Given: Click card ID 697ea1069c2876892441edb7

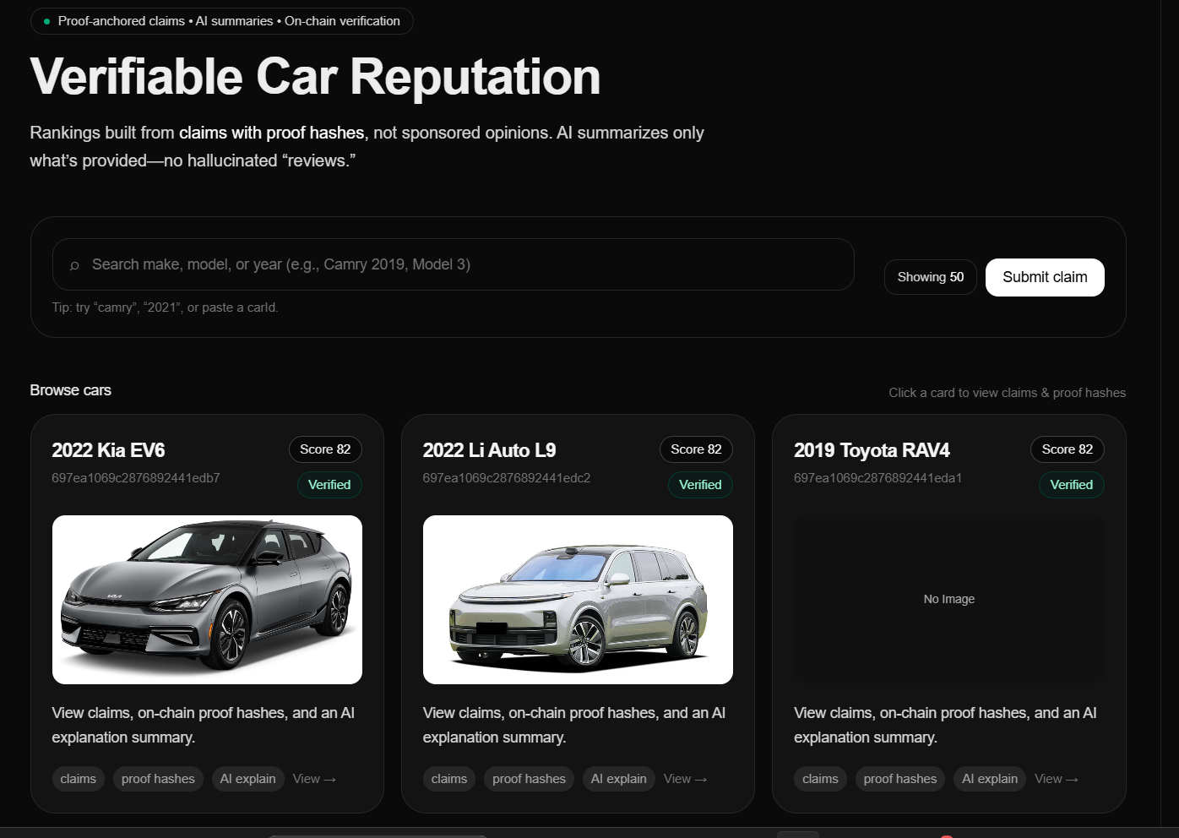Looking at the screenshot, I should [136, 478].
